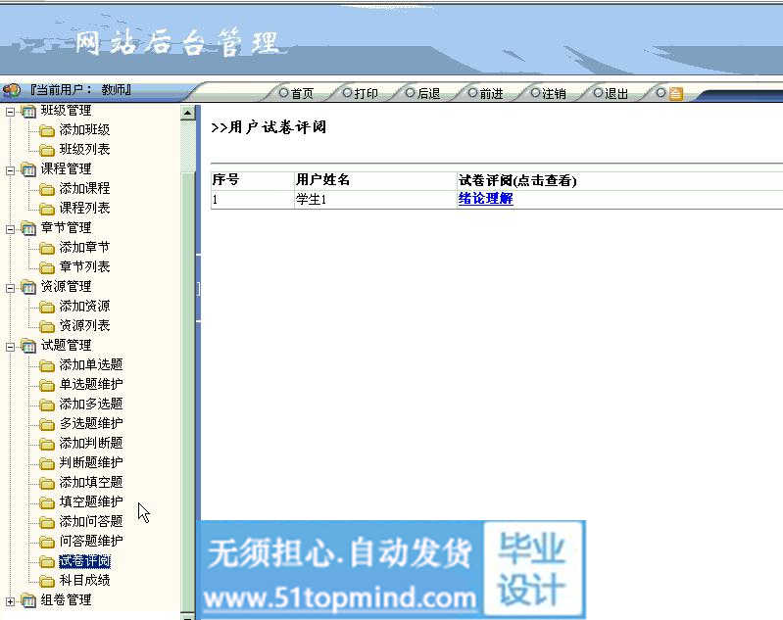Click the current user avatar icon

coord(12,90)
